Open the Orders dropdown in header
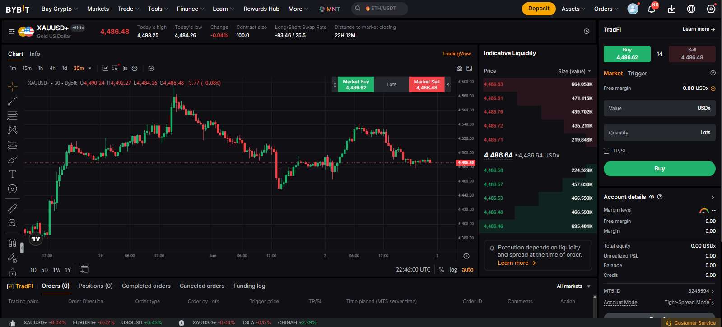Image resolution: width=722 pixels, height=327 pixels. point(606,9)
